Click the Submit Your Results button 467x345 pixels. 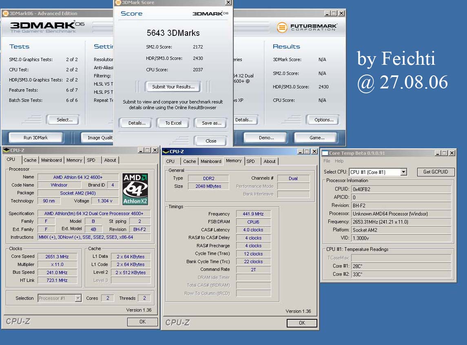click(173, 87)
